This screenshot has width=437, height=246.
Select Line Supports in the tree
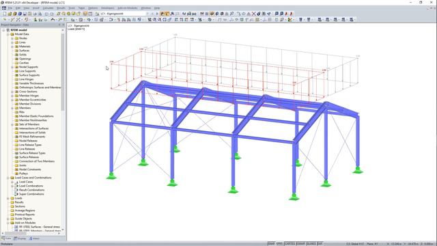(x=27, y=71)
